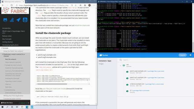Open the browser favorites list
The width and height of the screenshot is (194, 109).
[80, 5]
